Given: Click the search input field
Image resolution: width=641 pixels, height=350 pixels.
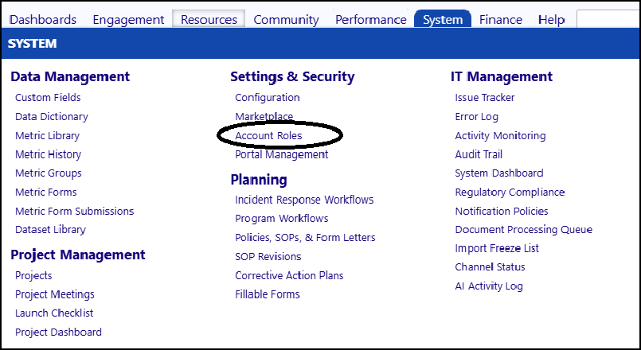Looking at the screenshot, I should tap(608, 19).
